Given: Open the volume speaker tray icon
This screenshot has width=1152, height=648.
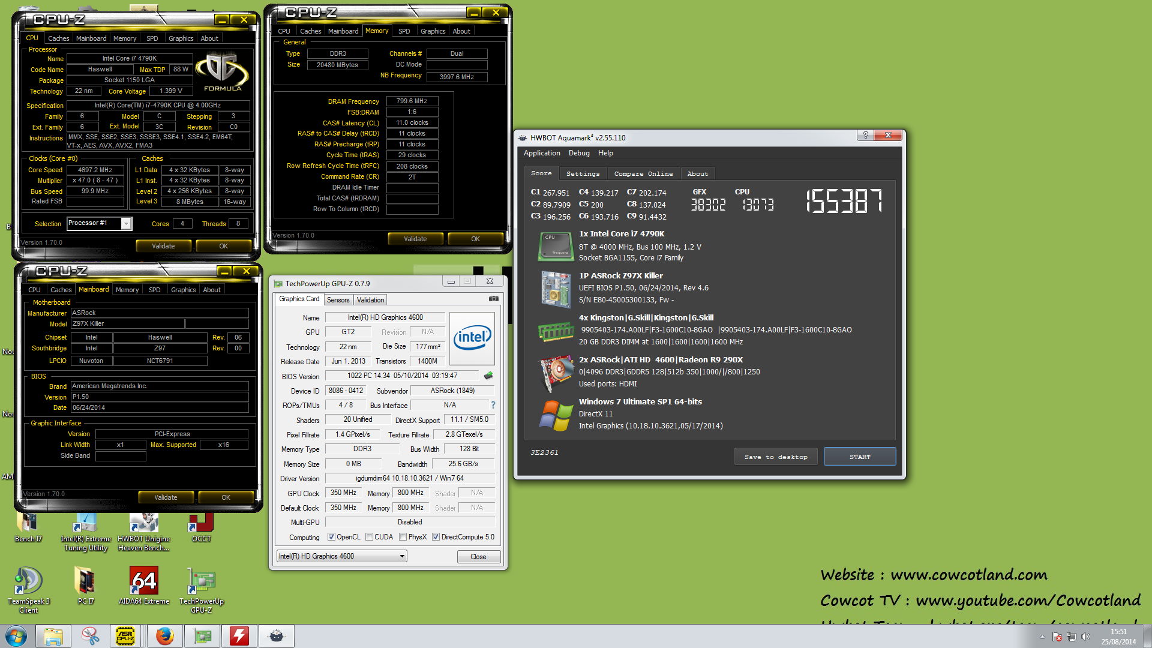Looking at the screenshot, I should point(1085,637).
